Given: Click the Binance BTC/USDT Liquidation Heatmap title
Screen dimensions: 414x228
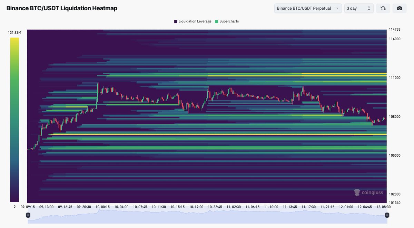Looking at the screenshot, I should coord(62,8).
